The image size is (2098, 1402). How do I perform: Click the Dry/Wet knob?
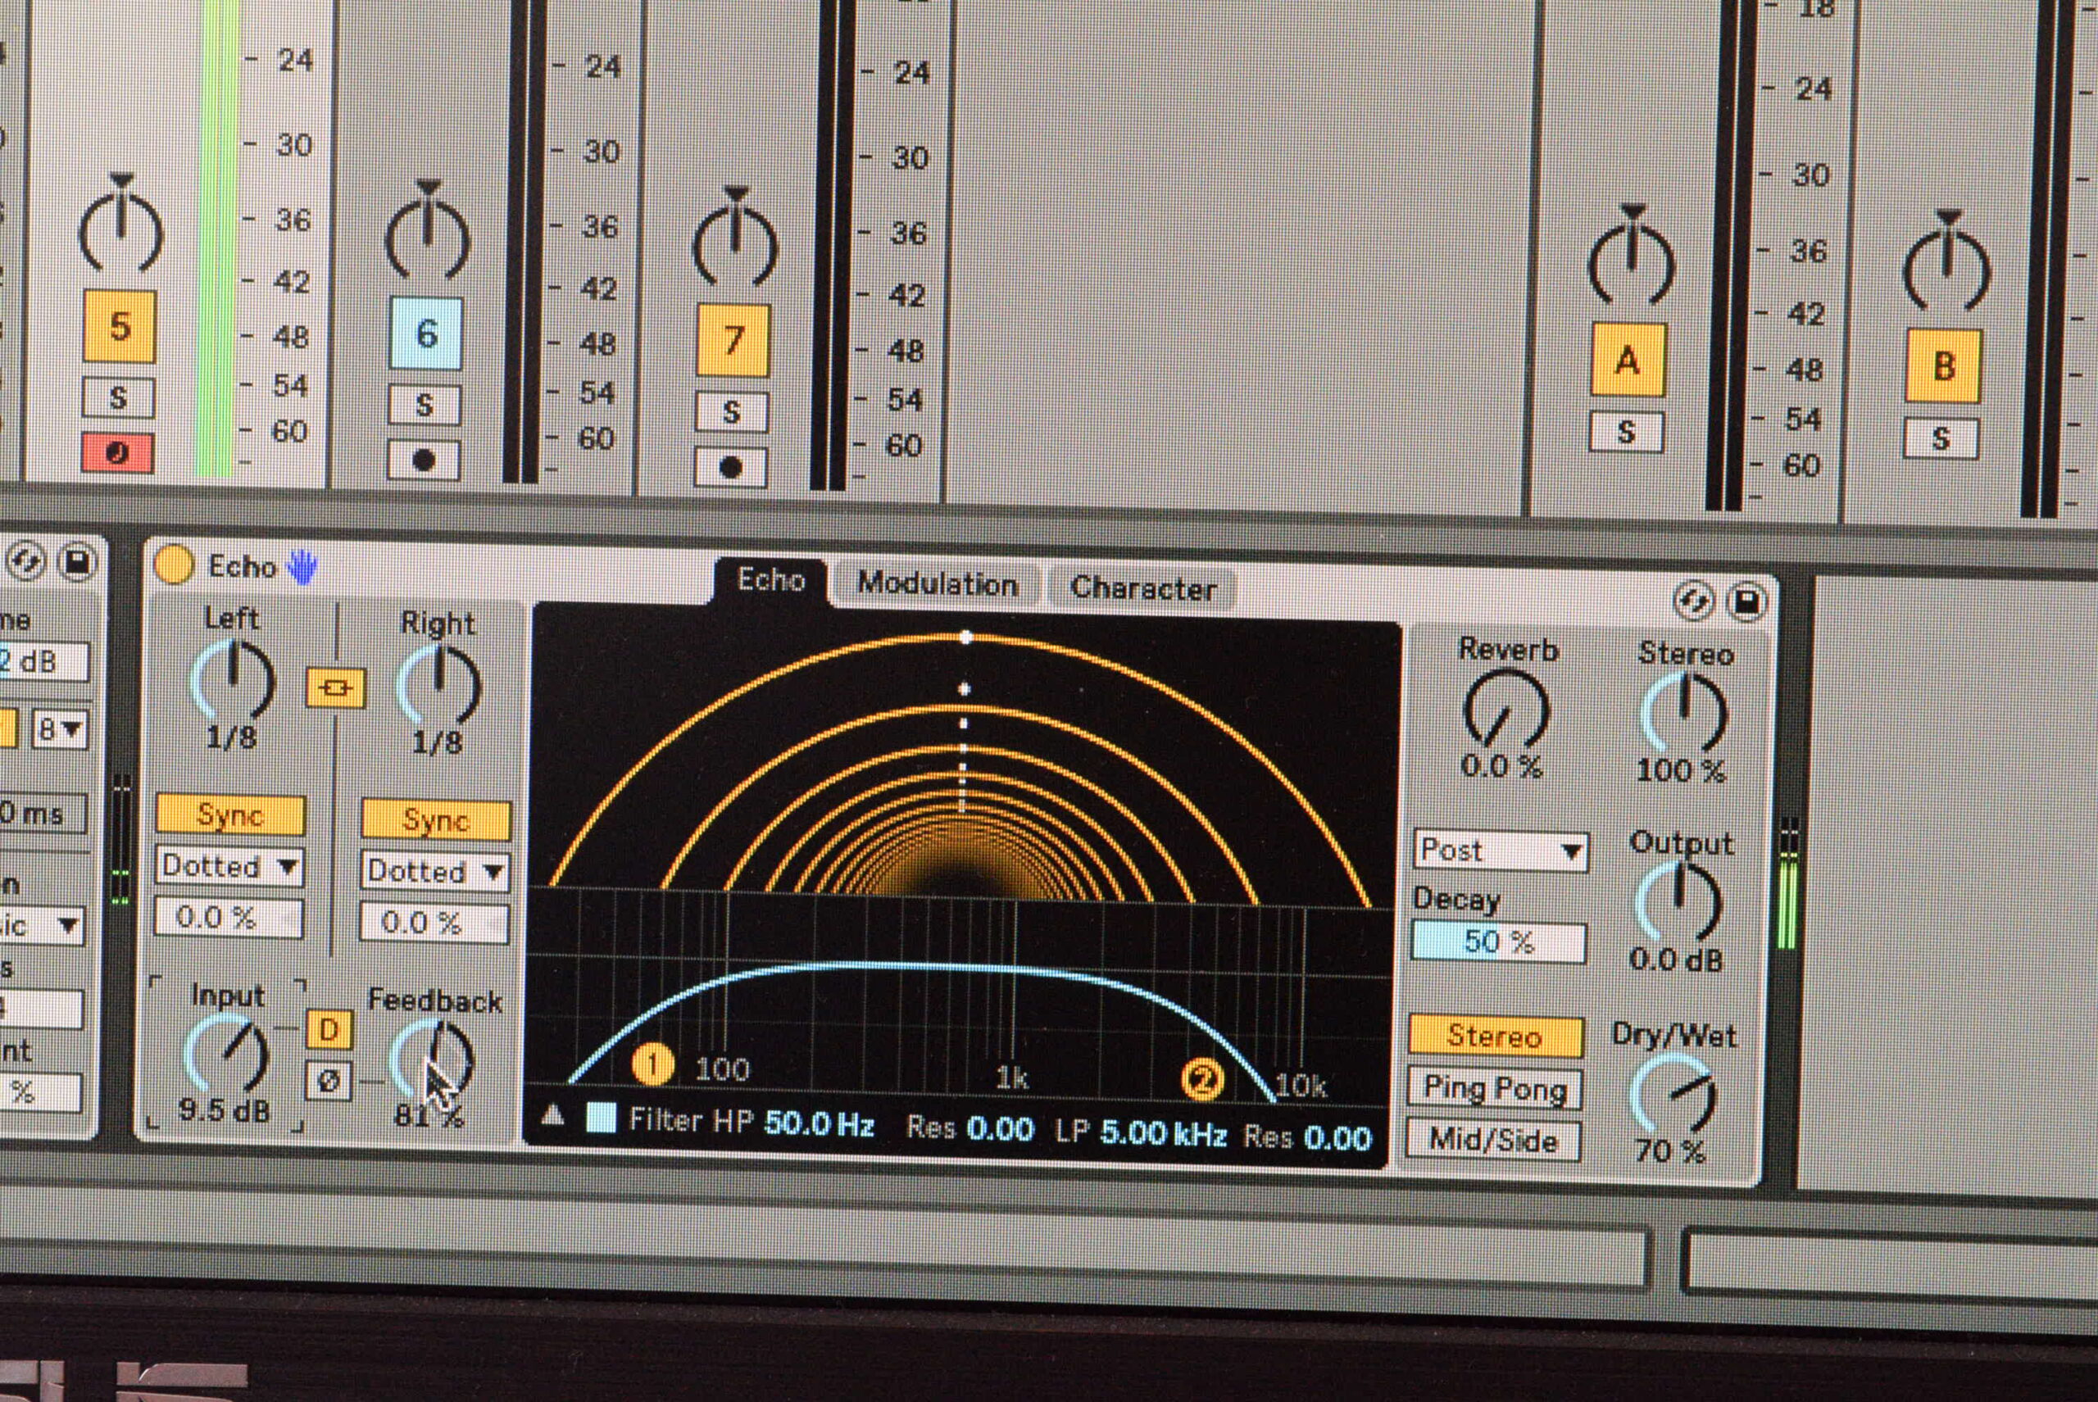(1673, 1095)
